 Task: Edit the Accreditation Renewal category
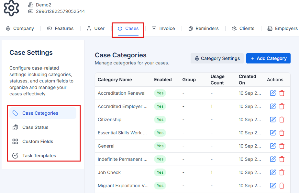273,93
